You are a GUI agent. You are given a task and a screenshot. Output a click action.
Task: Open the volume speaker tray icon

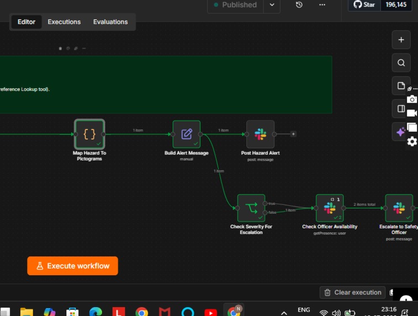point(336,313)
